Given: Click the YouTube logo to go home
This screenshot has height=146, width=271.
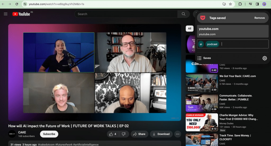Looking at the screenshot, I should coord(21,14).
